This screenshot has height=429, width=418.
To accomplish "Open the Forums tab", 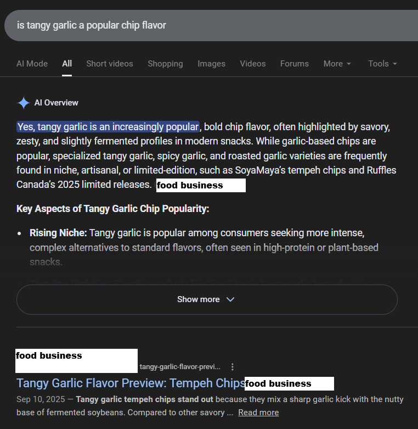I will coord(294,64).
